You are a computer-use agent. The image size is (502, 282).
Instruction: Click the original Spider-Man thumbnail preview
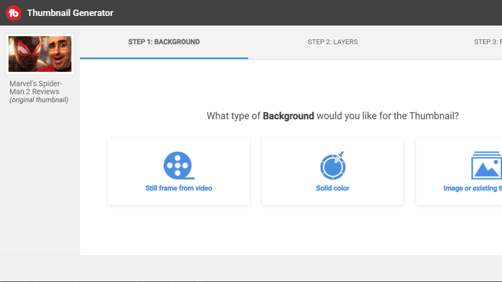click(40, 54)
